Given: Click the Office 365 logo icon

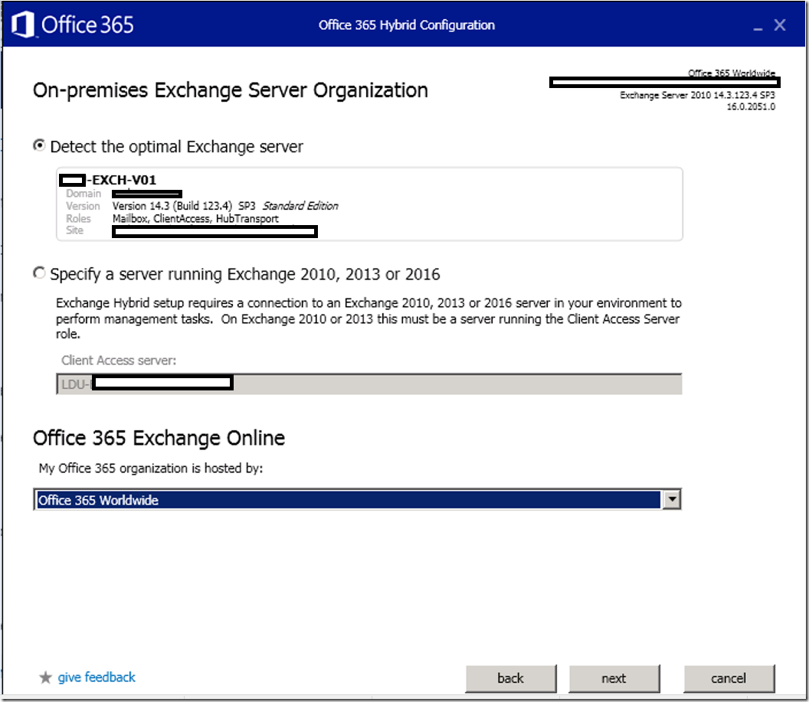Looking at the screenshot, I should [23, 24].
